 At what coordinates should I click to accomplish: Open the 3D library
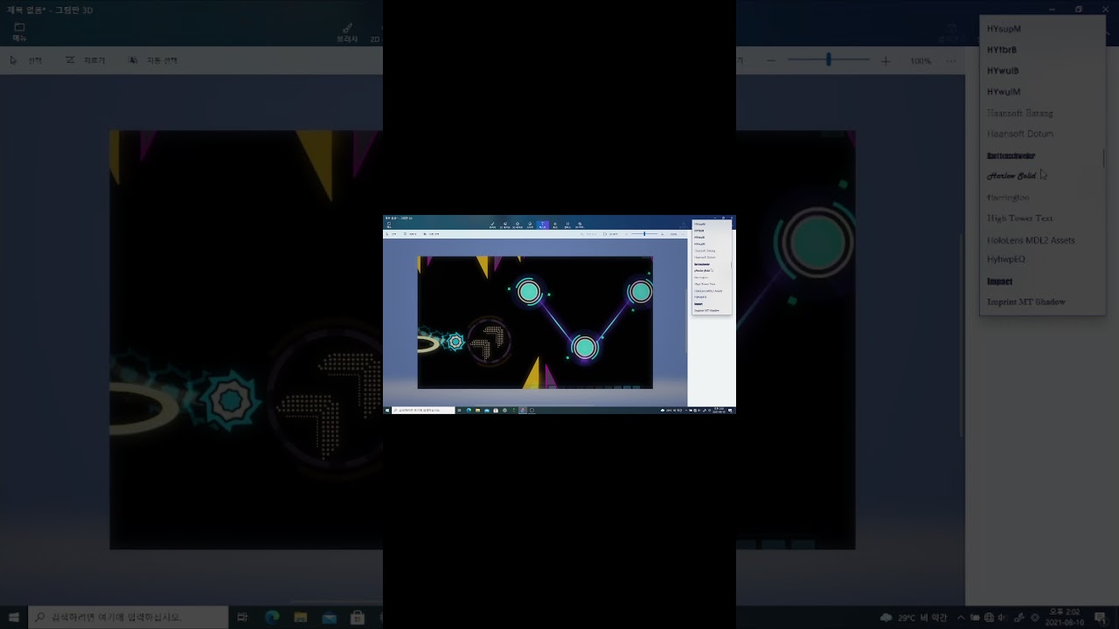580,225
